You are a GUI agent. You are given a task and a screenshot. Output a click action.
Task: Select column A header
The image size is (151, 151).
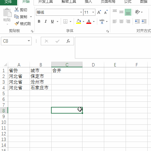pos(19,65)
